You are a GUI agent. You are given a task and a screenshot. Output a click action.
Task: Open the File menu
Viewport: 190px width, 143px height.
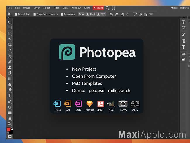click(10, 8)
